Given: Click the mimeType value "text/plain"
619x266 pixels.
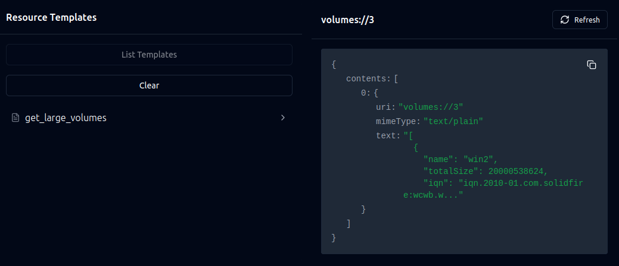Looking at the screenshot, I should point(453,122).
